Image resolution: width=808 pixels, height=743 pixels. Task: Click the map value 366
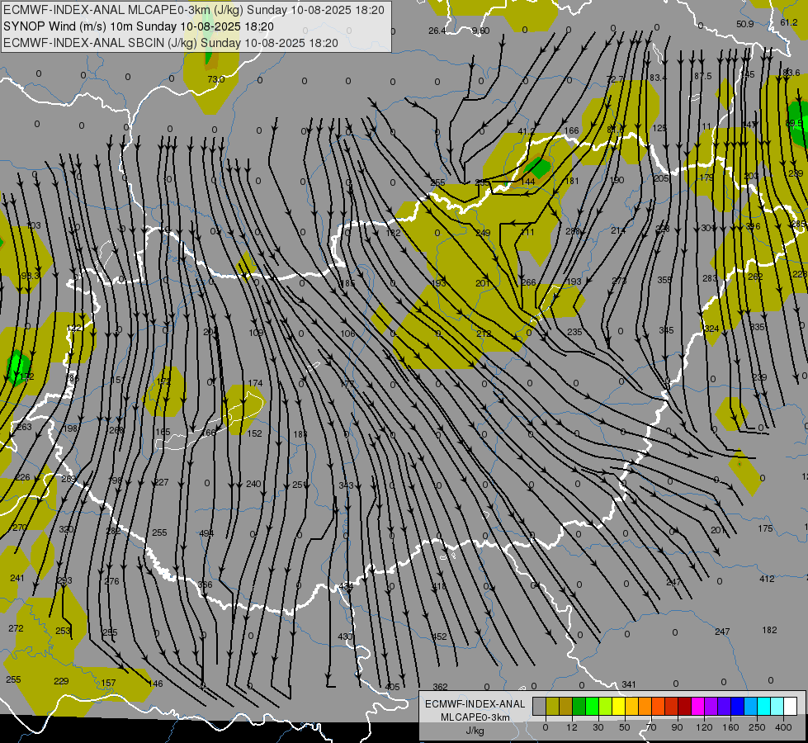205,584
